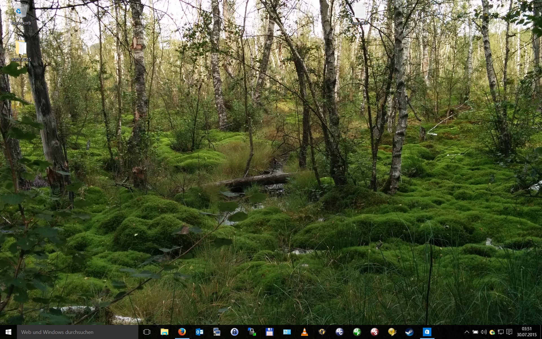Switch to the Firefox browser window
The width and height of the screenshot is (542, 339).
182,332
